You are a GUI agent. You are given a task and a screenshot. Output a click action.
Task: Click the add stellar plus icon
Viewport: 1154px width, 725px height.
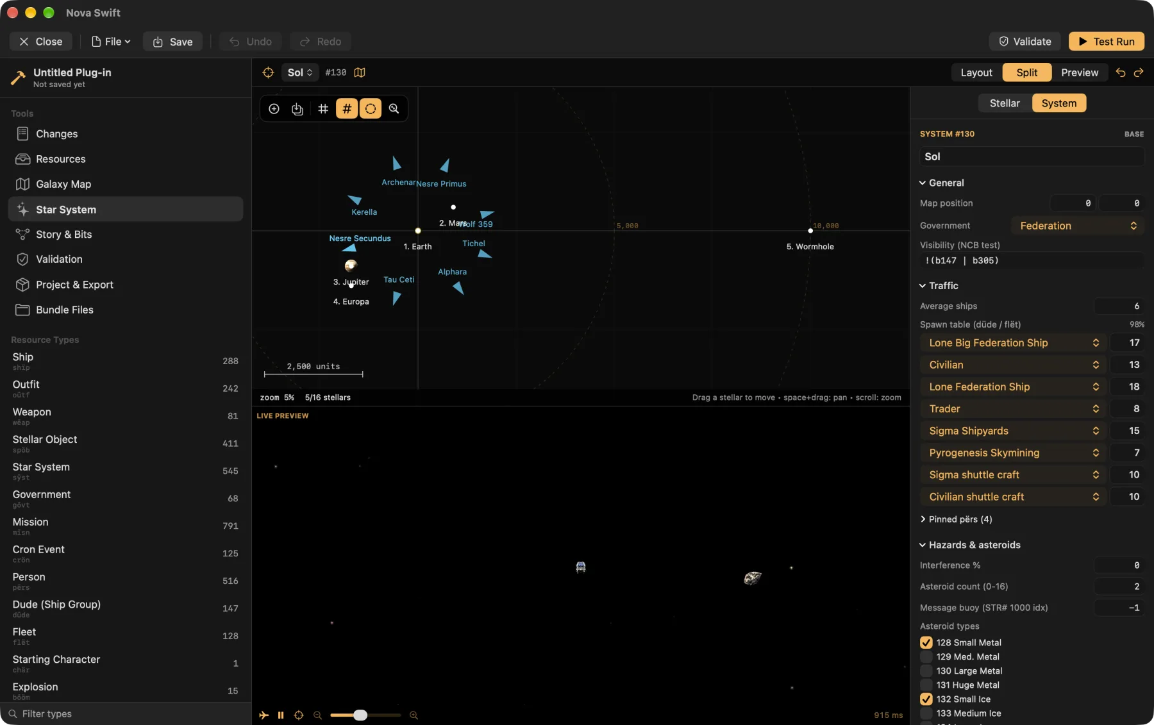[274, 109]
